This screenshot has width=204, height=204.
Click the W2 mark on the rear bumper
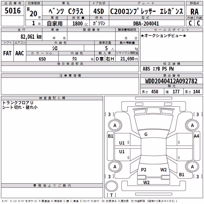(146, 182)
